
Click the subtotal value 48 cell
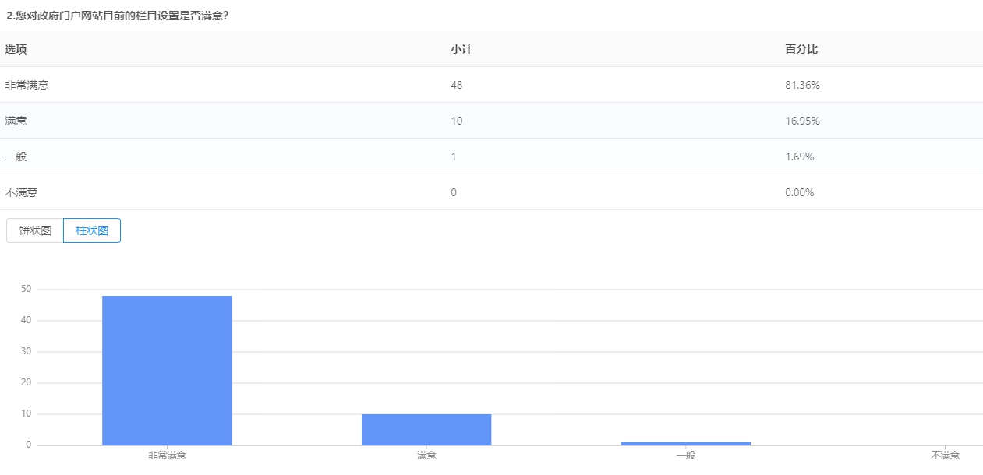point(457,85)
